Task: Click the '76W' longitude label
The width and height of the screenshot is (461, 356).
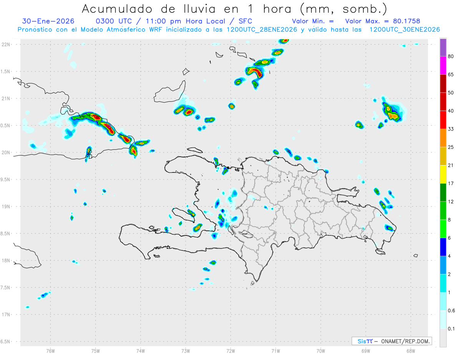Action: (50, 351)
